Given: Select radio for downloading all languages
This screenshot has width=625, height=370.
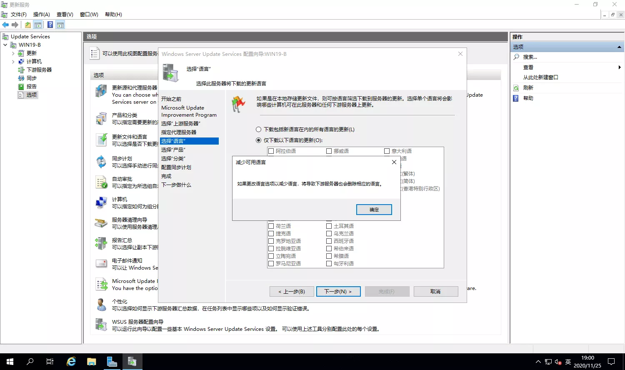Looking at the screenshot, I should (x=259, y=130).
